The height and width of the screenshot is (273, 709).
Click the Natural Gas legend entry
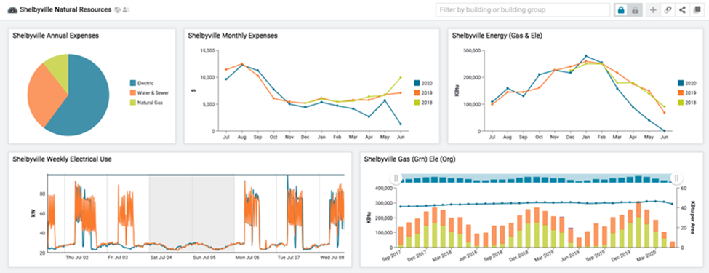(x=145, y=103)
